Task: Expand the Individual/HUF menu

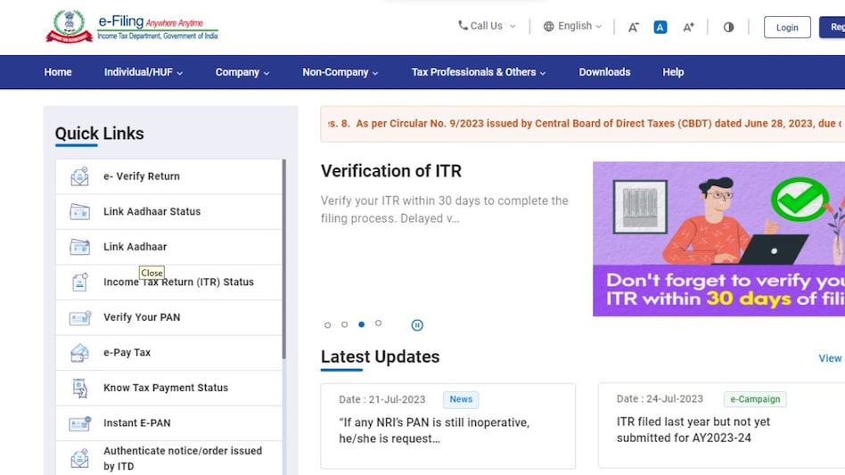Action: pyautogui.click(x=144, y=72)
